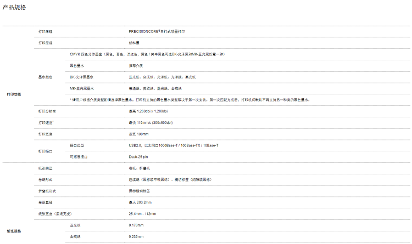Click the 可拓展接口 sub-label
The width and height of the screenshot is (412, 244).
coord(79,157)
